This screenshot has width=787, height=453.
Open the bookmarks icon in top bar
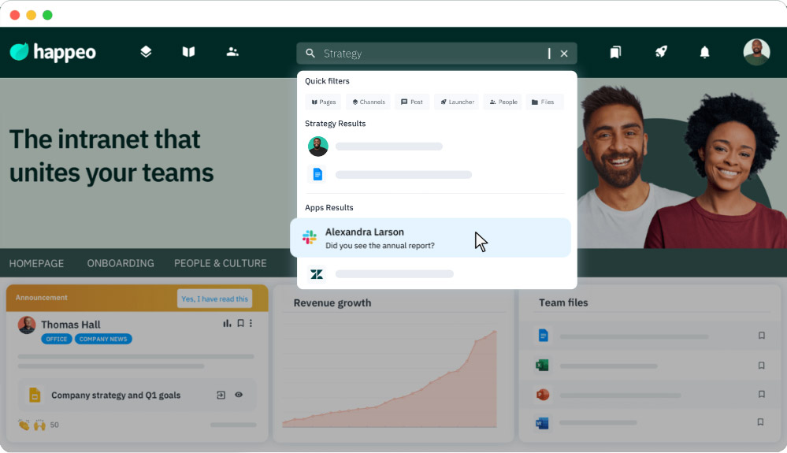(x=615, y=52)
